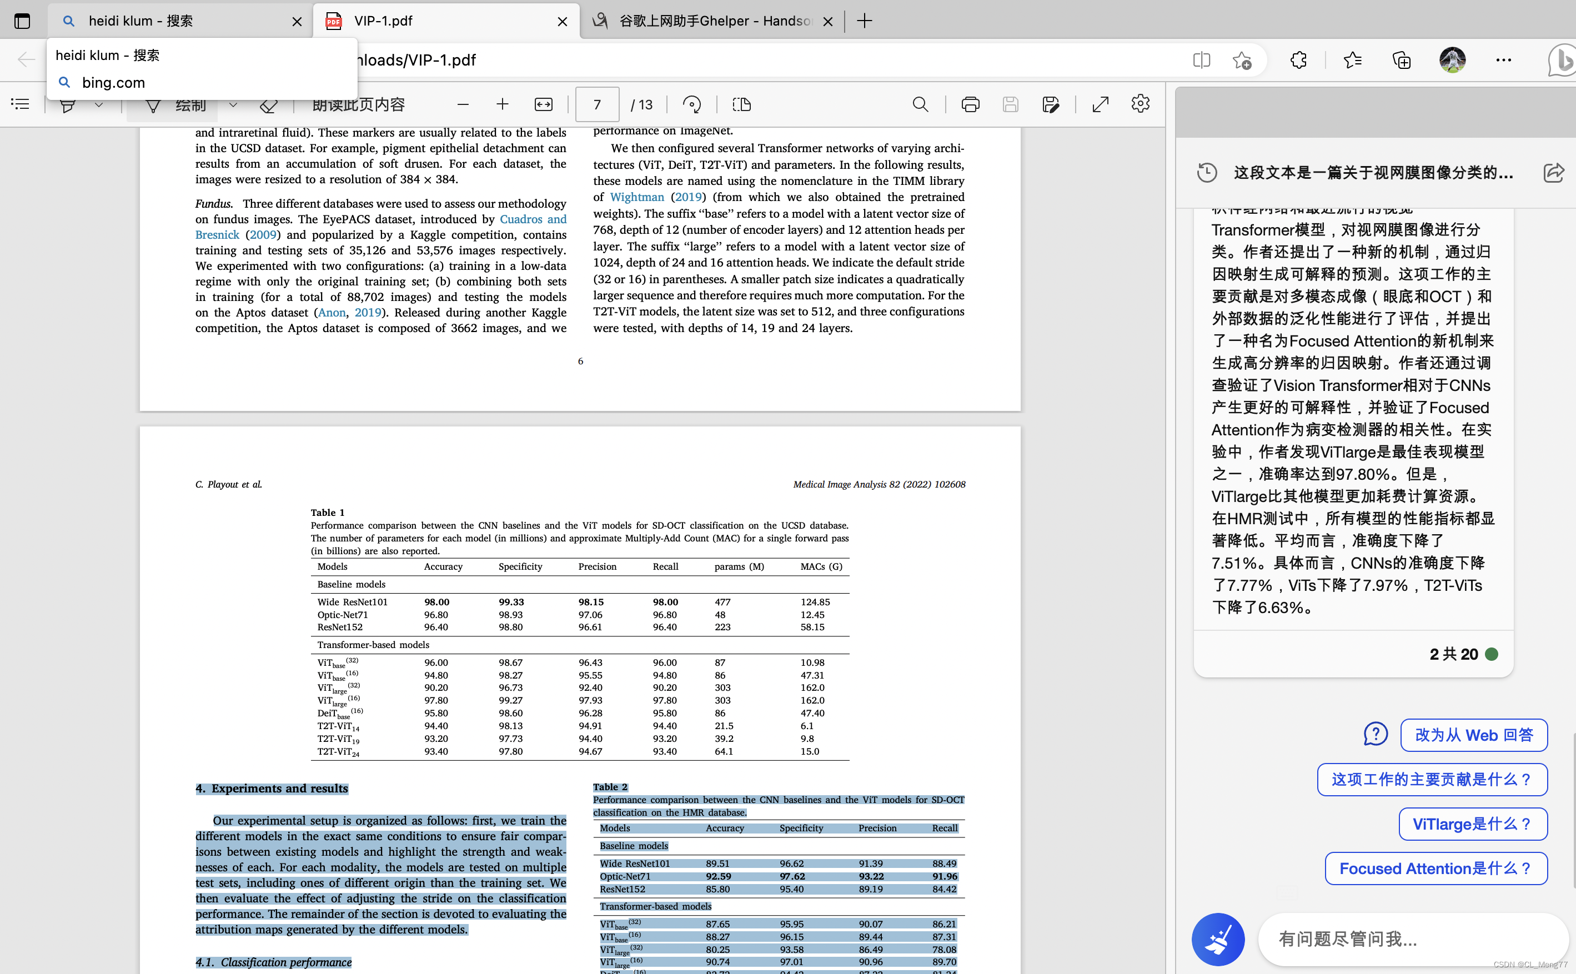Expand the draw pen options dropdown
This screenshot has height=974, width=1576.
(233, 104)
